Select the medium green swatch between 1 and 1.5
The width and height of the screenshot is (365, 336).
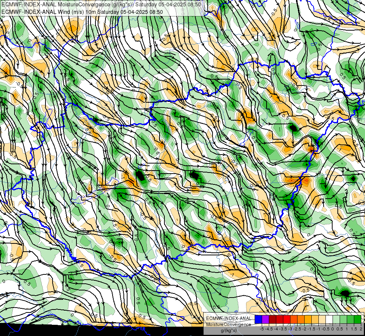pyautogui.click(x=351, y=320)
